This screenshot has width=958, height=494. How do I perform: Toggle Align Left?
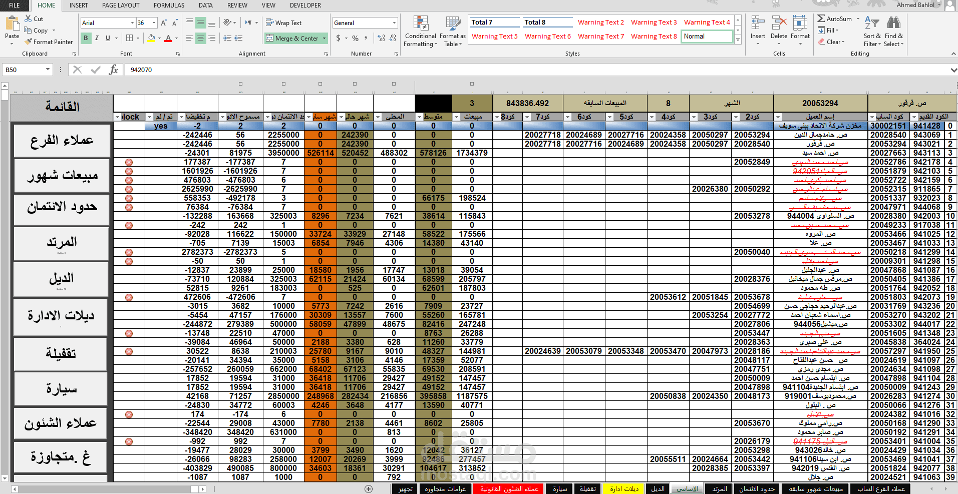(190, 38)
